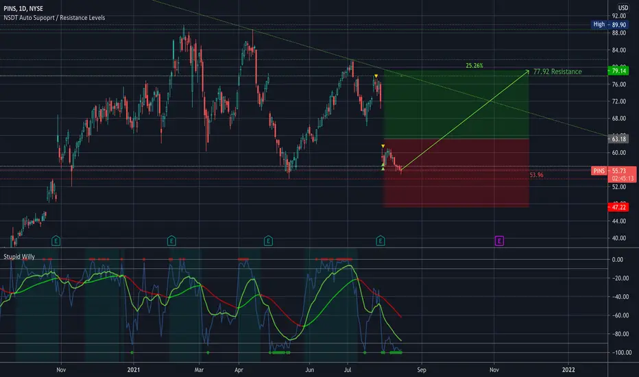Click the USD currency label
Viewport: 639px width, 377px height.
[x=623, y=8]
